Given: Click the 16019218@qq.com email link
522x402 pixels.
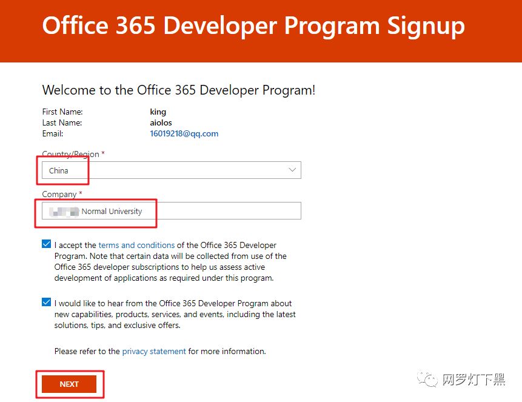Looking at the screenshot, I should coord(184,133).
